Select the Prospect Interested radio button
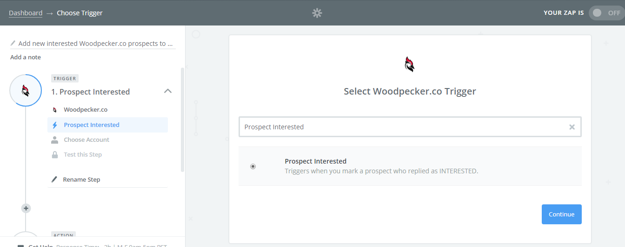This screenshot has width=625, height=247. [x=253, y=166]
